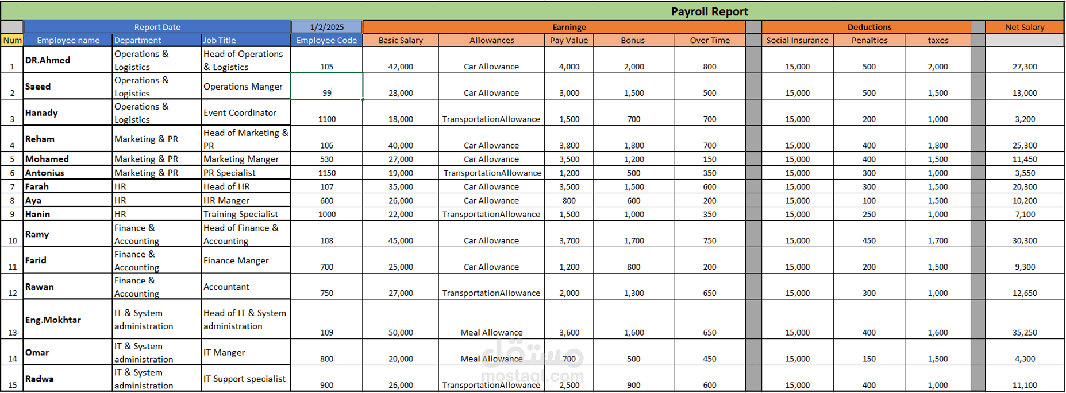Click the Num column header
The image size is (1066, 393).
(x=12, y=40)
